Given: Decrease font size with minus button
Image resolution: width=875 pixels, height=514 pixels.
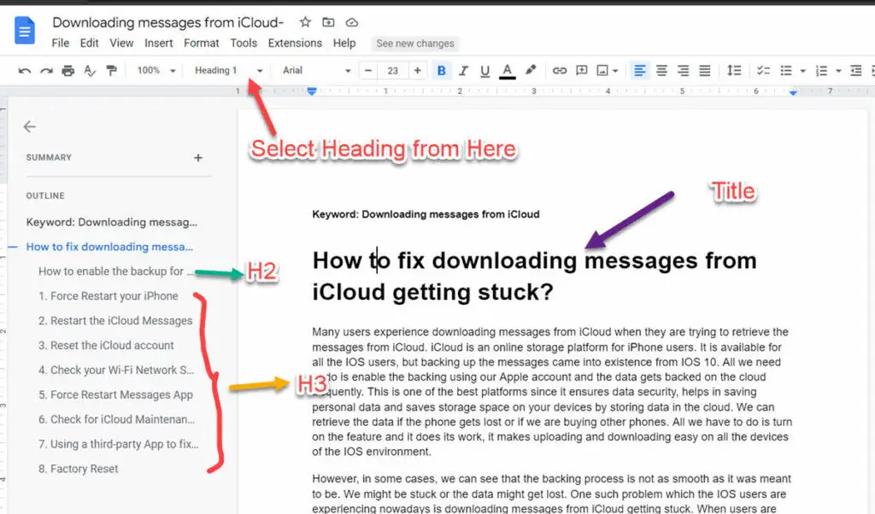Looking at the screenshot, I should (367, 71).
